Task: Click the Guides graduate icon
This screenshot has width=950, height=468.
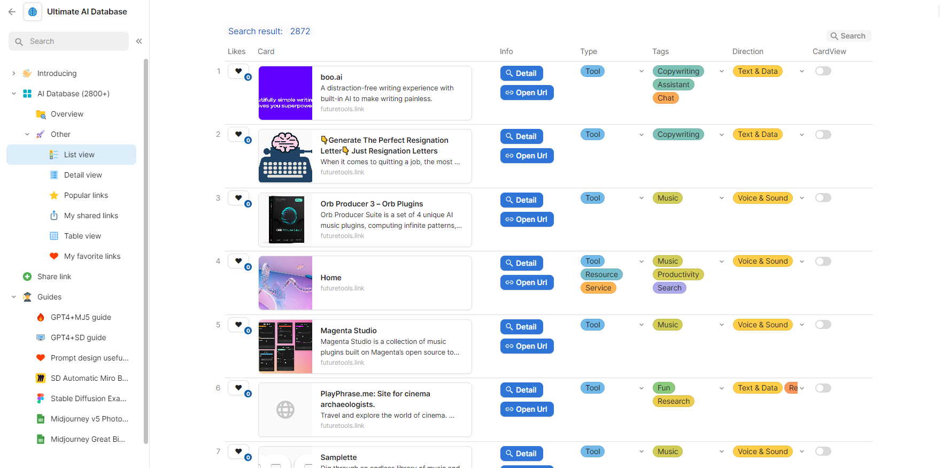Action: pyautogui.click(x=27, y=297)
